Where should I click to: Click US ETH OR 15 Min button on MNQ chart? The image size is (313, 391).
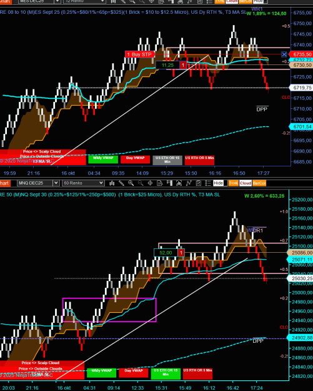pyautogui.click(x=166, y=373)
